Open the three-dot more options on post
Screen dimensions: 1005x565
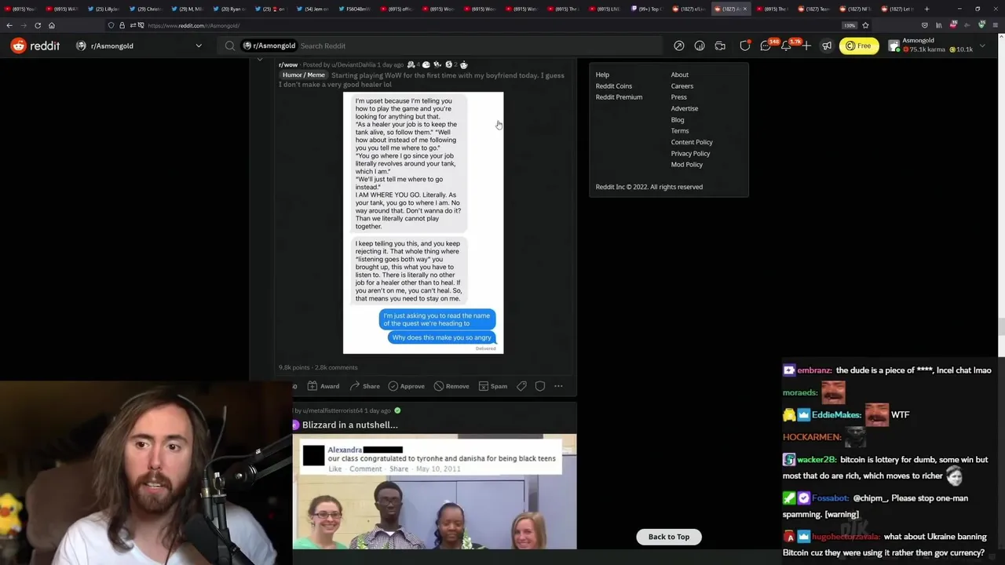[558, 386]
